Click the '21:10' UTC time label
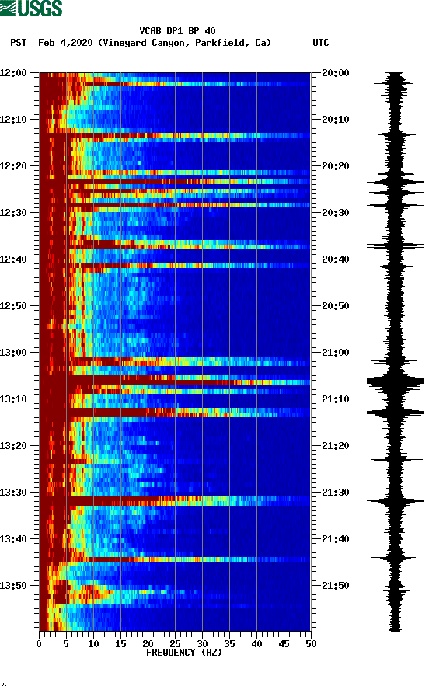 point(336,399)
